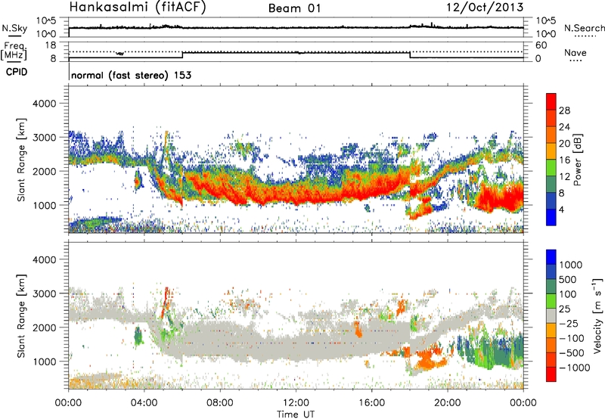
Task: Pick the red top segment of Power colorbar
Action: (551, 101)
